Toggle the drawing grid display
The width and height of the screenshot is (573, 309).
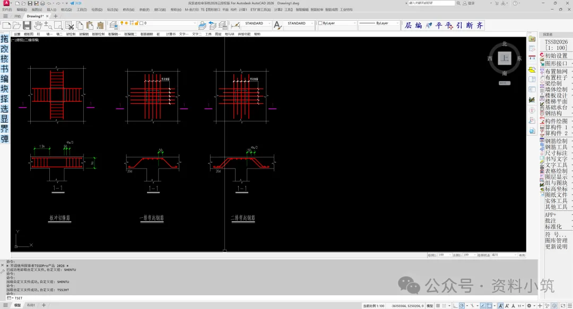[x=438, y=305]
